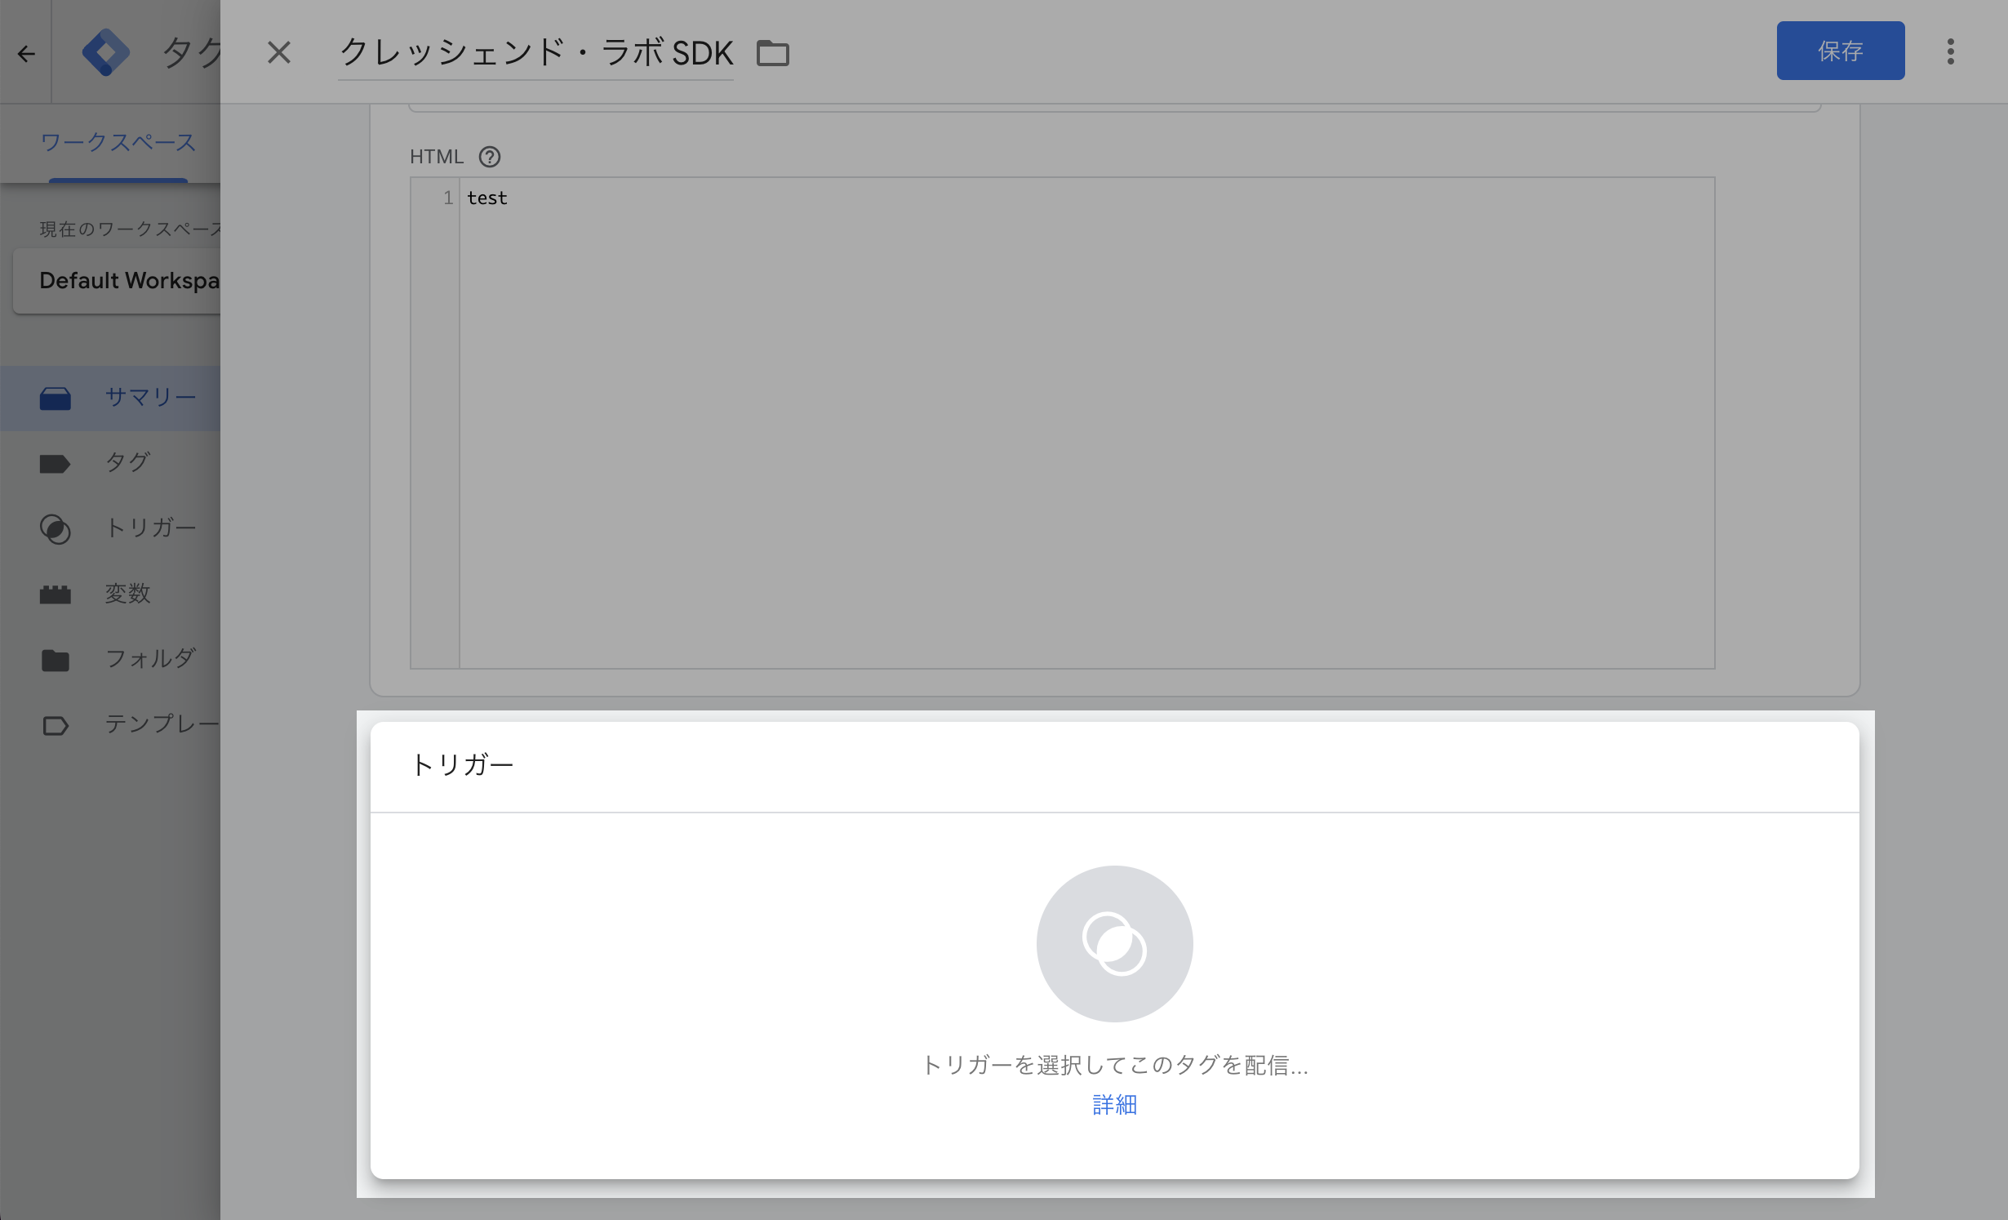The width and height of the screenshot is (2008, 1220).
Task: Click the トリガー section heading
Action: pyautogui.click(x=462, y=765)
